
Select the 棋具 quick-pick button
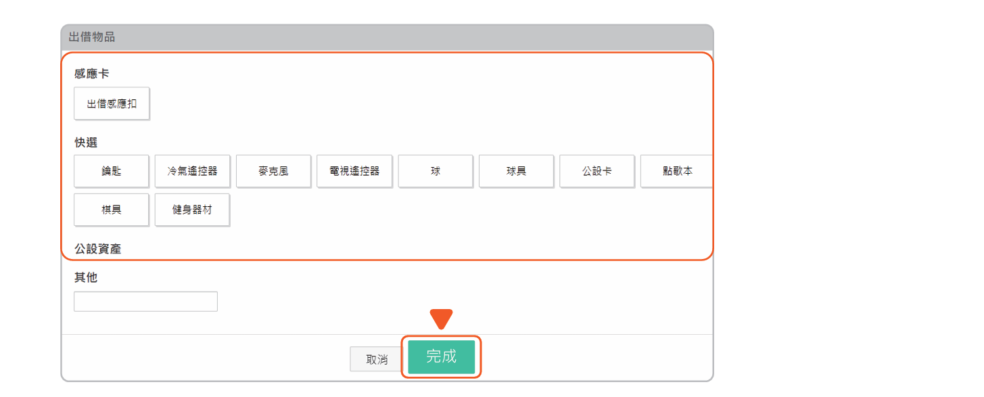112,210
